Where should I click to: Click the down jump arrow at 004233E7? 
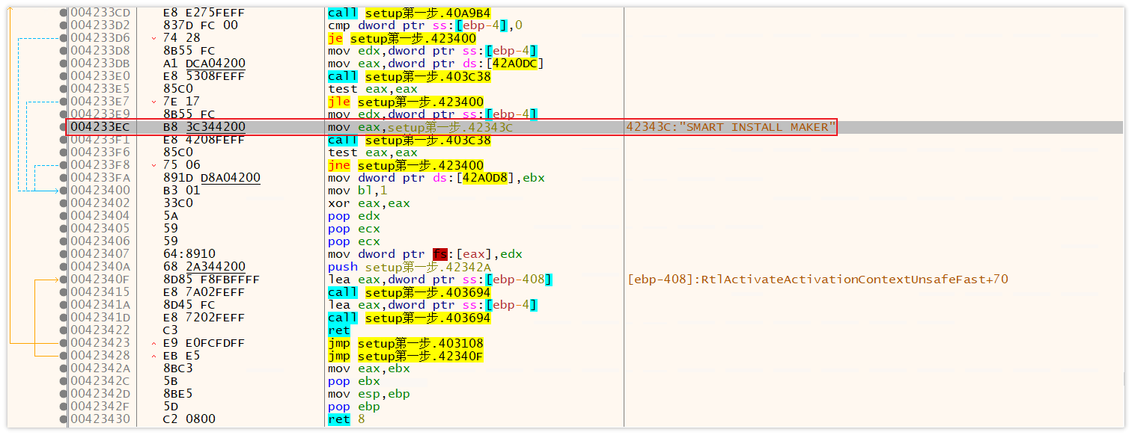pyautogui.click(x=153, y=102)
